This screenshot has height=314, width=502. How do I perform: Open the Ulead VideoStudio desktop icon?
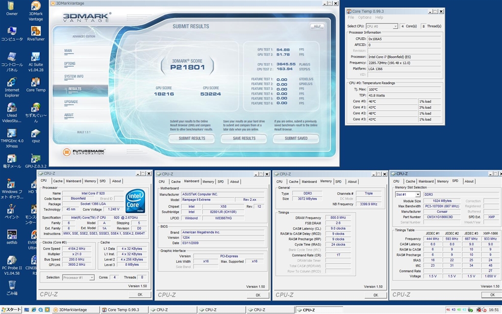pos(12,113)
